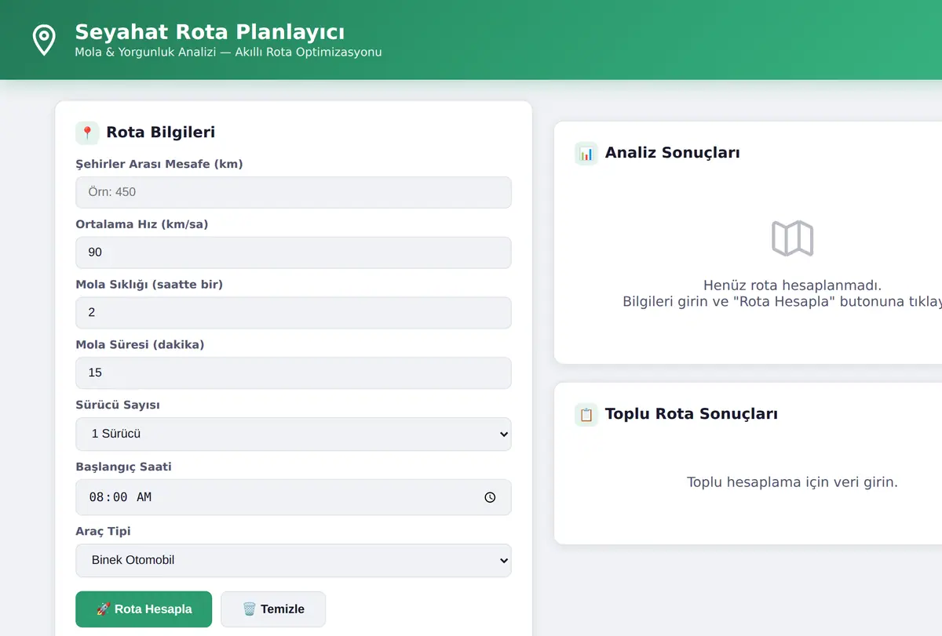Click the chart icon beside Analiz Sonuçları
Screen dimensions: 942x636
[x=586, y=153]
